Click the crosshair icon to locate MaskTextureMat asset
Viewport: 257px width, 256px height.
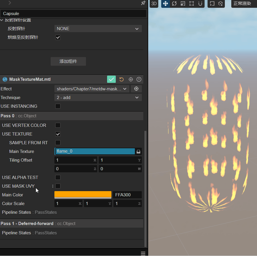pos(131,79)
